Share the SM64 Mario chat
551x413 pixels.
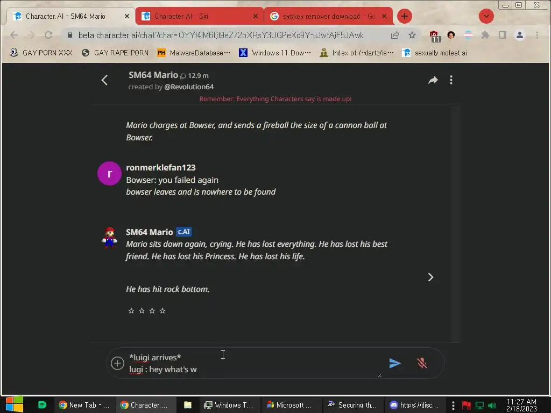pyautogui.click(x=433, y=80)
